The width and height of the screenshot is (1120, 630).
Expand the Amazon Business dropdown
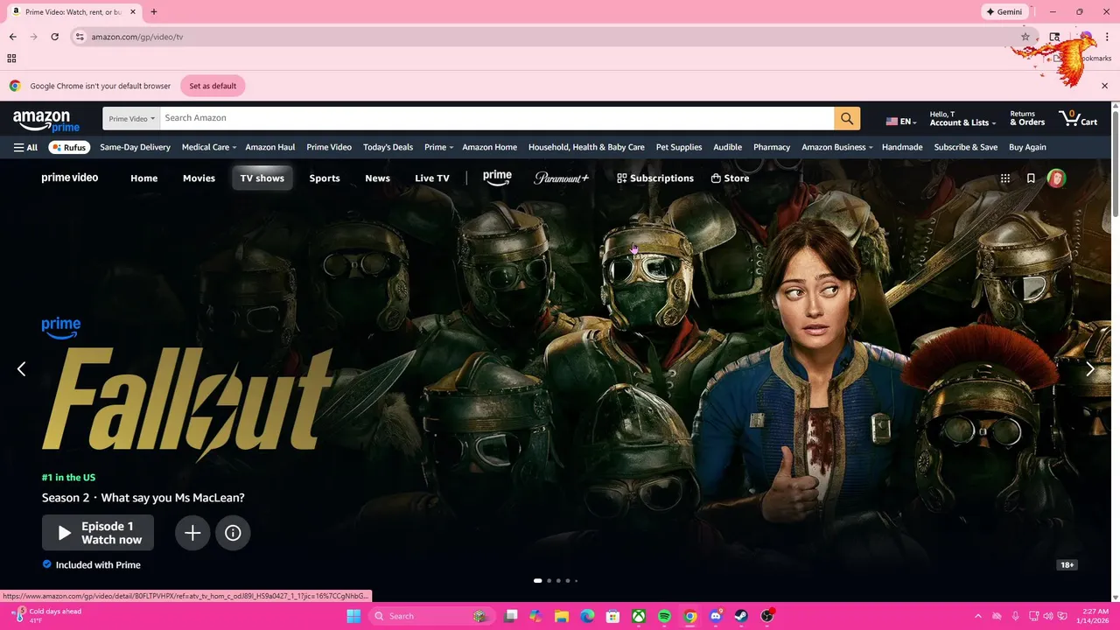pyautogui.click(x=836, y=147)
